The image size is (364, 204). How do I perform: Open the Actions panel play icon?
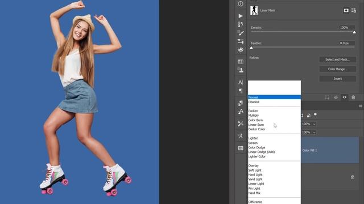pyautogui.click(x=241, y=16)
